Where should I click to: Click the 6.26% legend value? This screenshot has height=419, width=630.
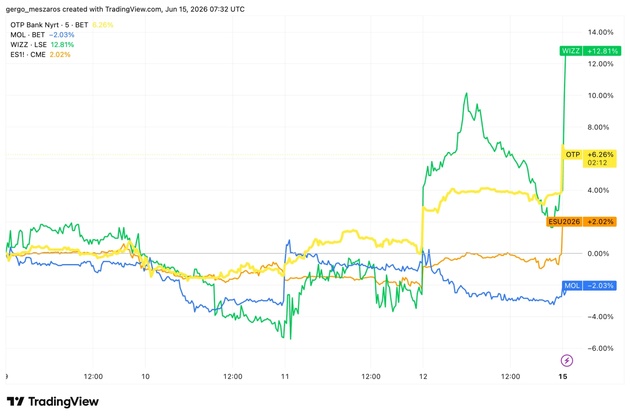coord(103,25)
